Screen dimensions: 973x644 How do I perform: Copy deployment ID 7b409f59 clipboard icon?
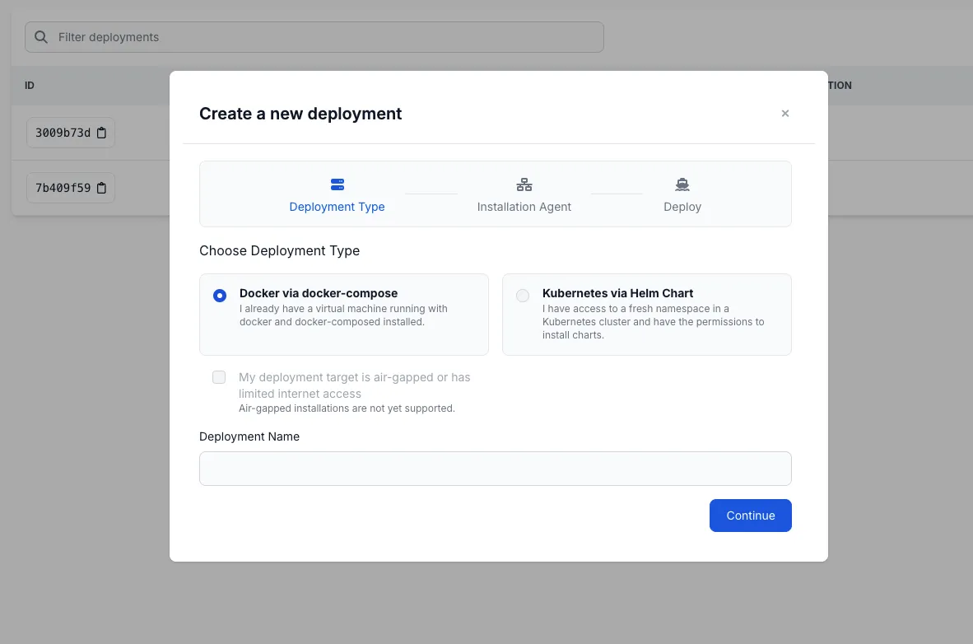(x=102, y=188)
